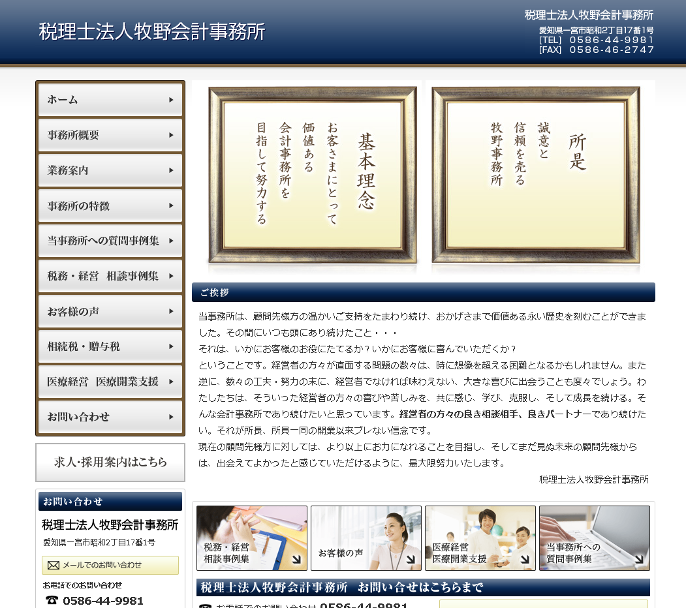Click the 税理士法人牧野会計事務所 header logo
The height and width of the screenshot is (608, 686).
[x=152, y=31]
